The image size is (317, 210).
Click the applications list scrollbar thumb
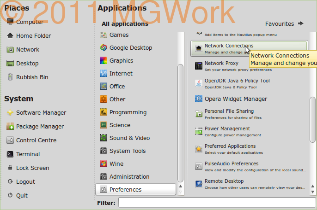[x=312, y=120]
